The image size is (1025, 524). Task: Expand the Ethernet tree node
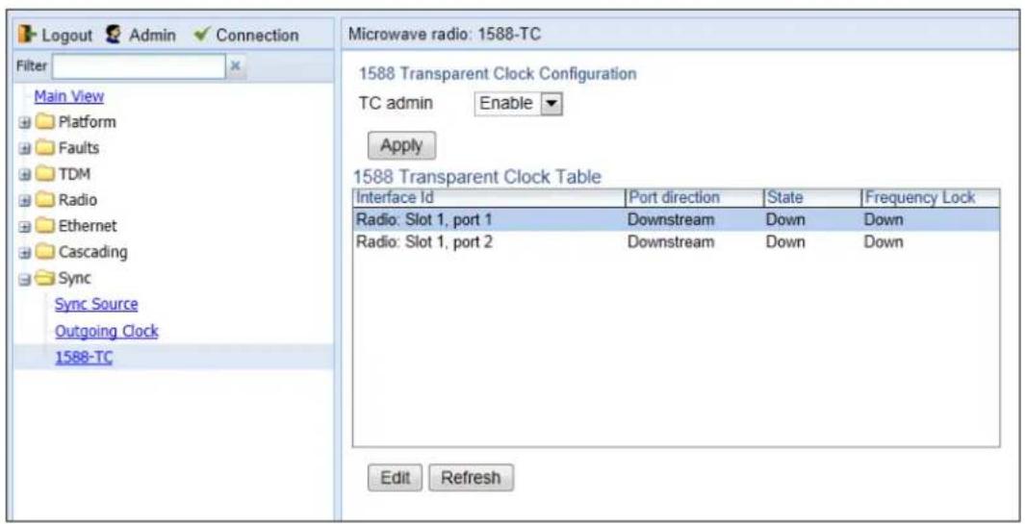tap(25, 227)
